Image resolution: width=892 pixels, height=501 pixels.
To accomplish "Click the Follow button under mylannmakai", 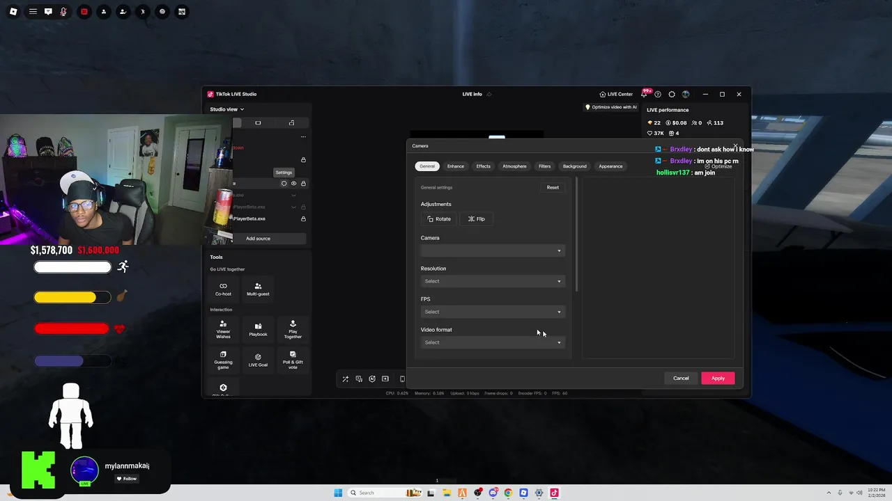I will coord(126,479).
